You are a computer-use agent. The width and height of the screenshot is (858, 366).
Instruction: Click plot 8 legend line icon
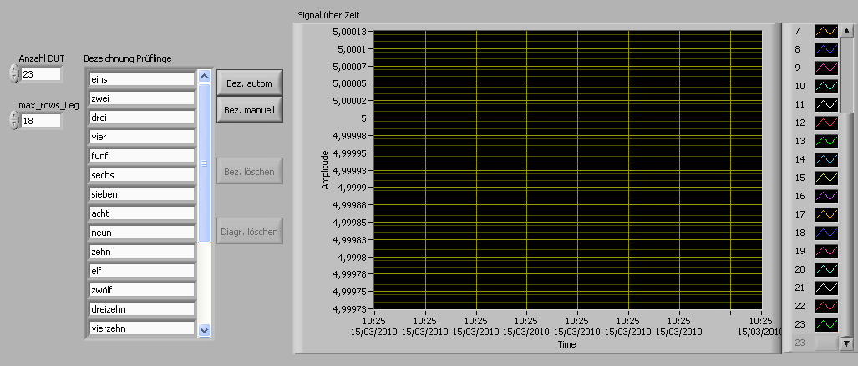coord(825,50)
